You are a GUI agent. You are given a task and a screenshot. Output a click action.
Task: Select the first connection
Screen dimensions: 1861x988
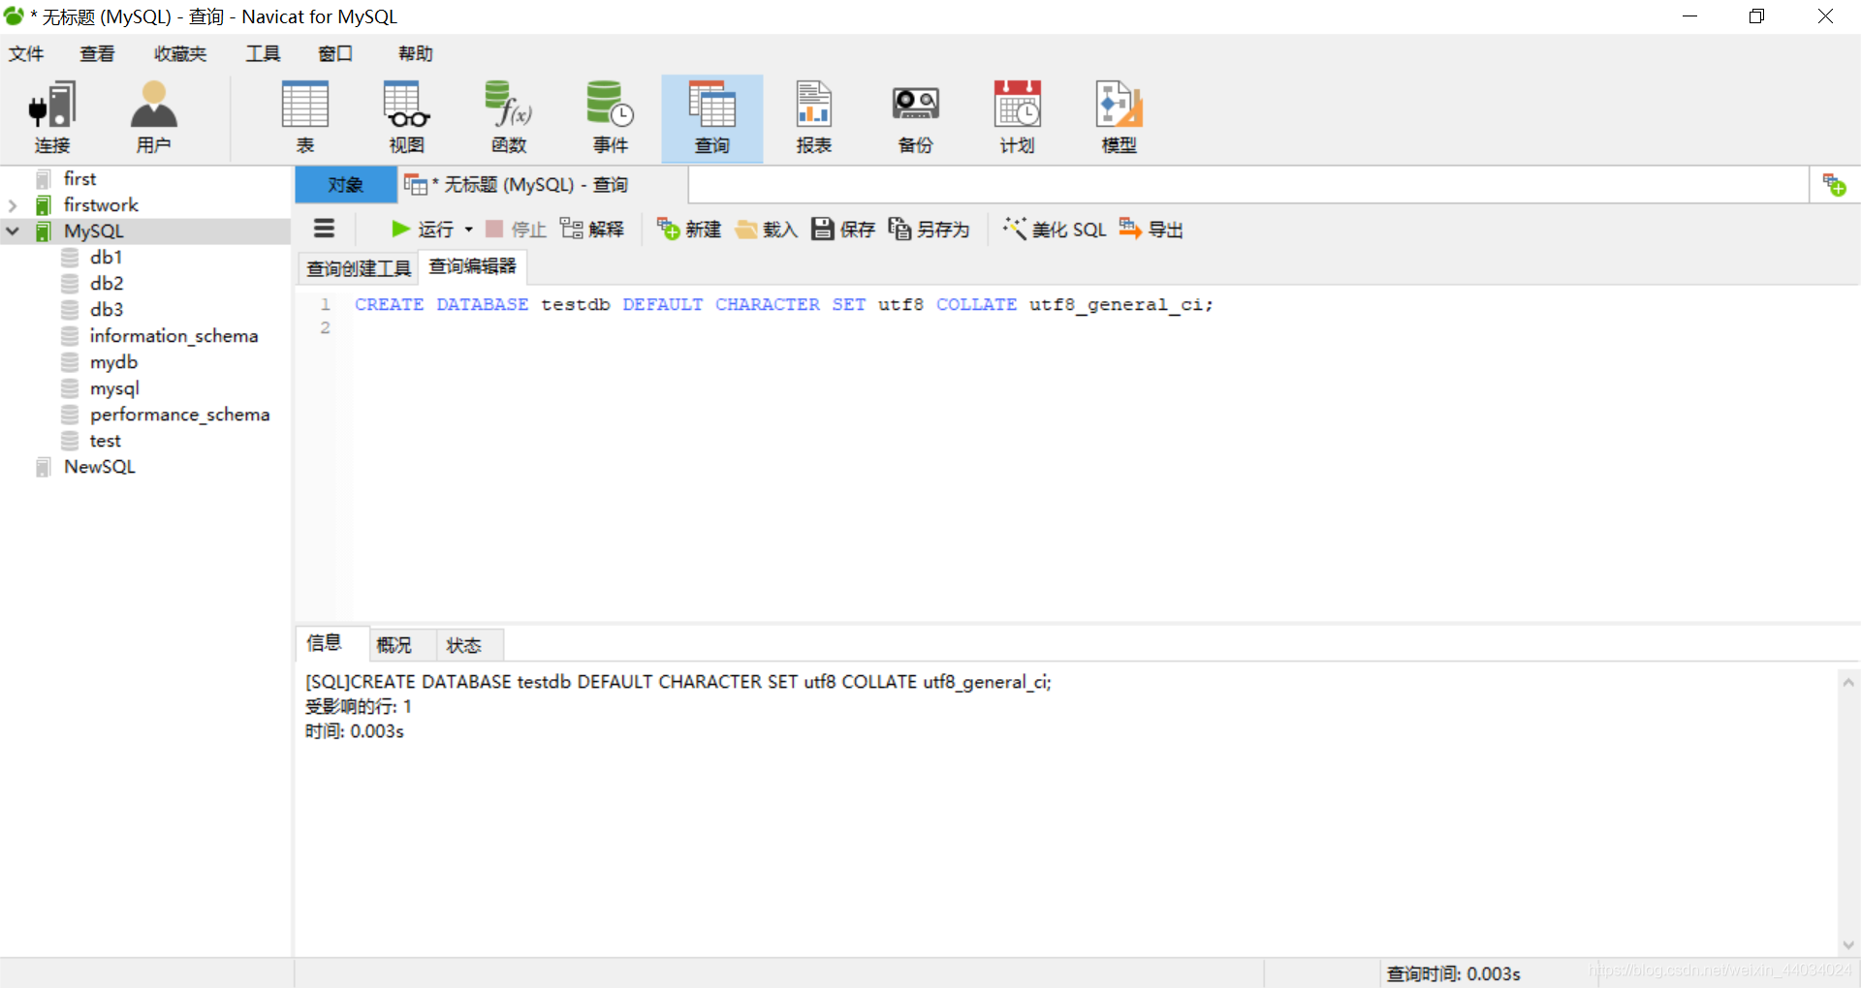tap(79, 179)
